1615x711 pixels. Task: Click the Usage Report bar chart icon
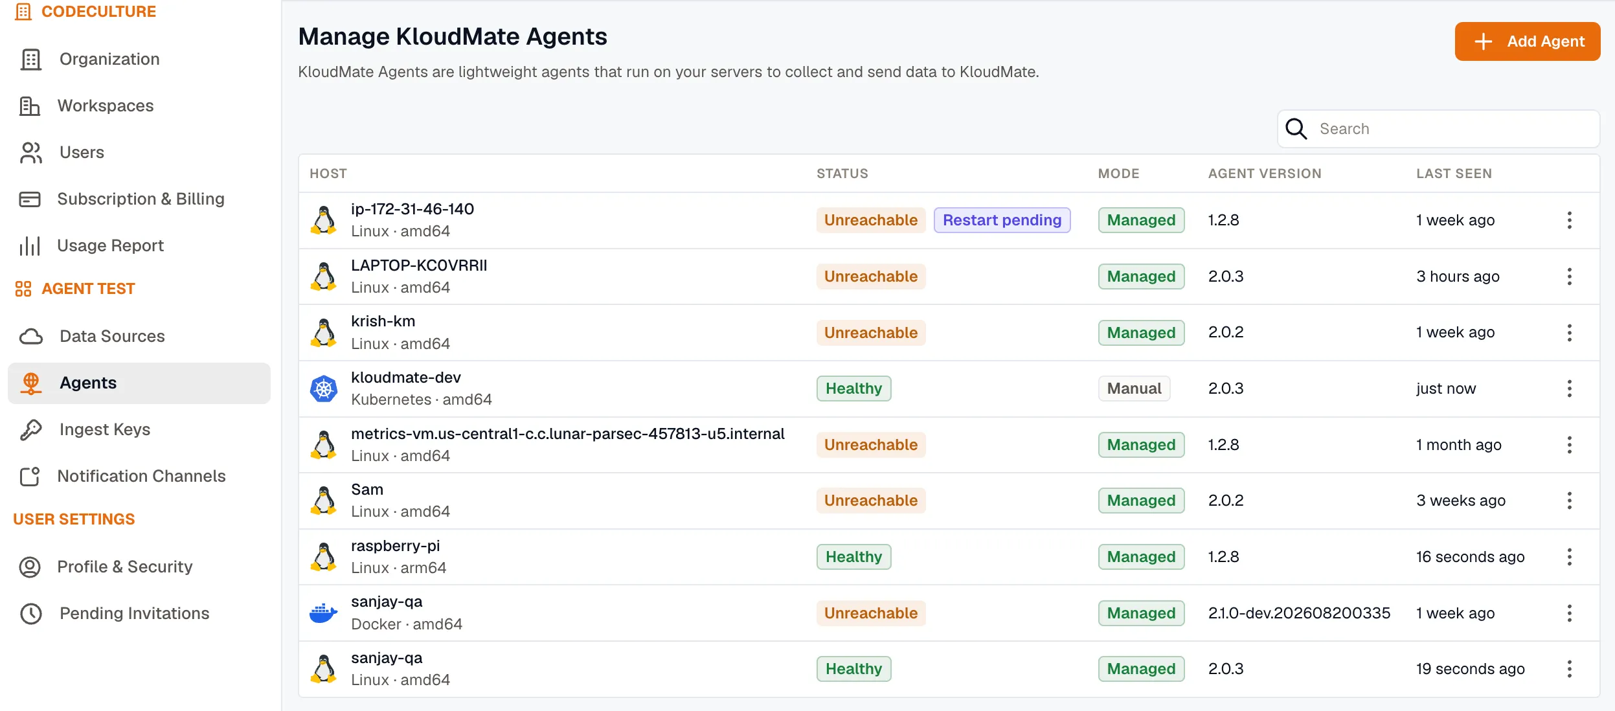30,246
